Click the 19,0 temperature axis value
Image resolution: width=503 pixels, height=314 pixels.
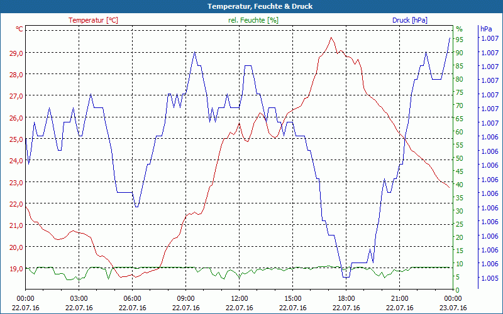click(x=16, y=269)
